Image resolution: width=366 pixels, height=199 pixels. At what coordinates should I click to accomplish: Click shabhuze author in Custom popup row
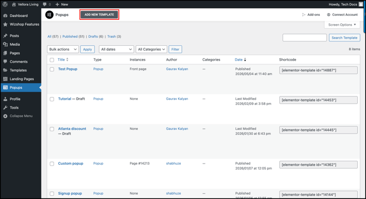173,164
